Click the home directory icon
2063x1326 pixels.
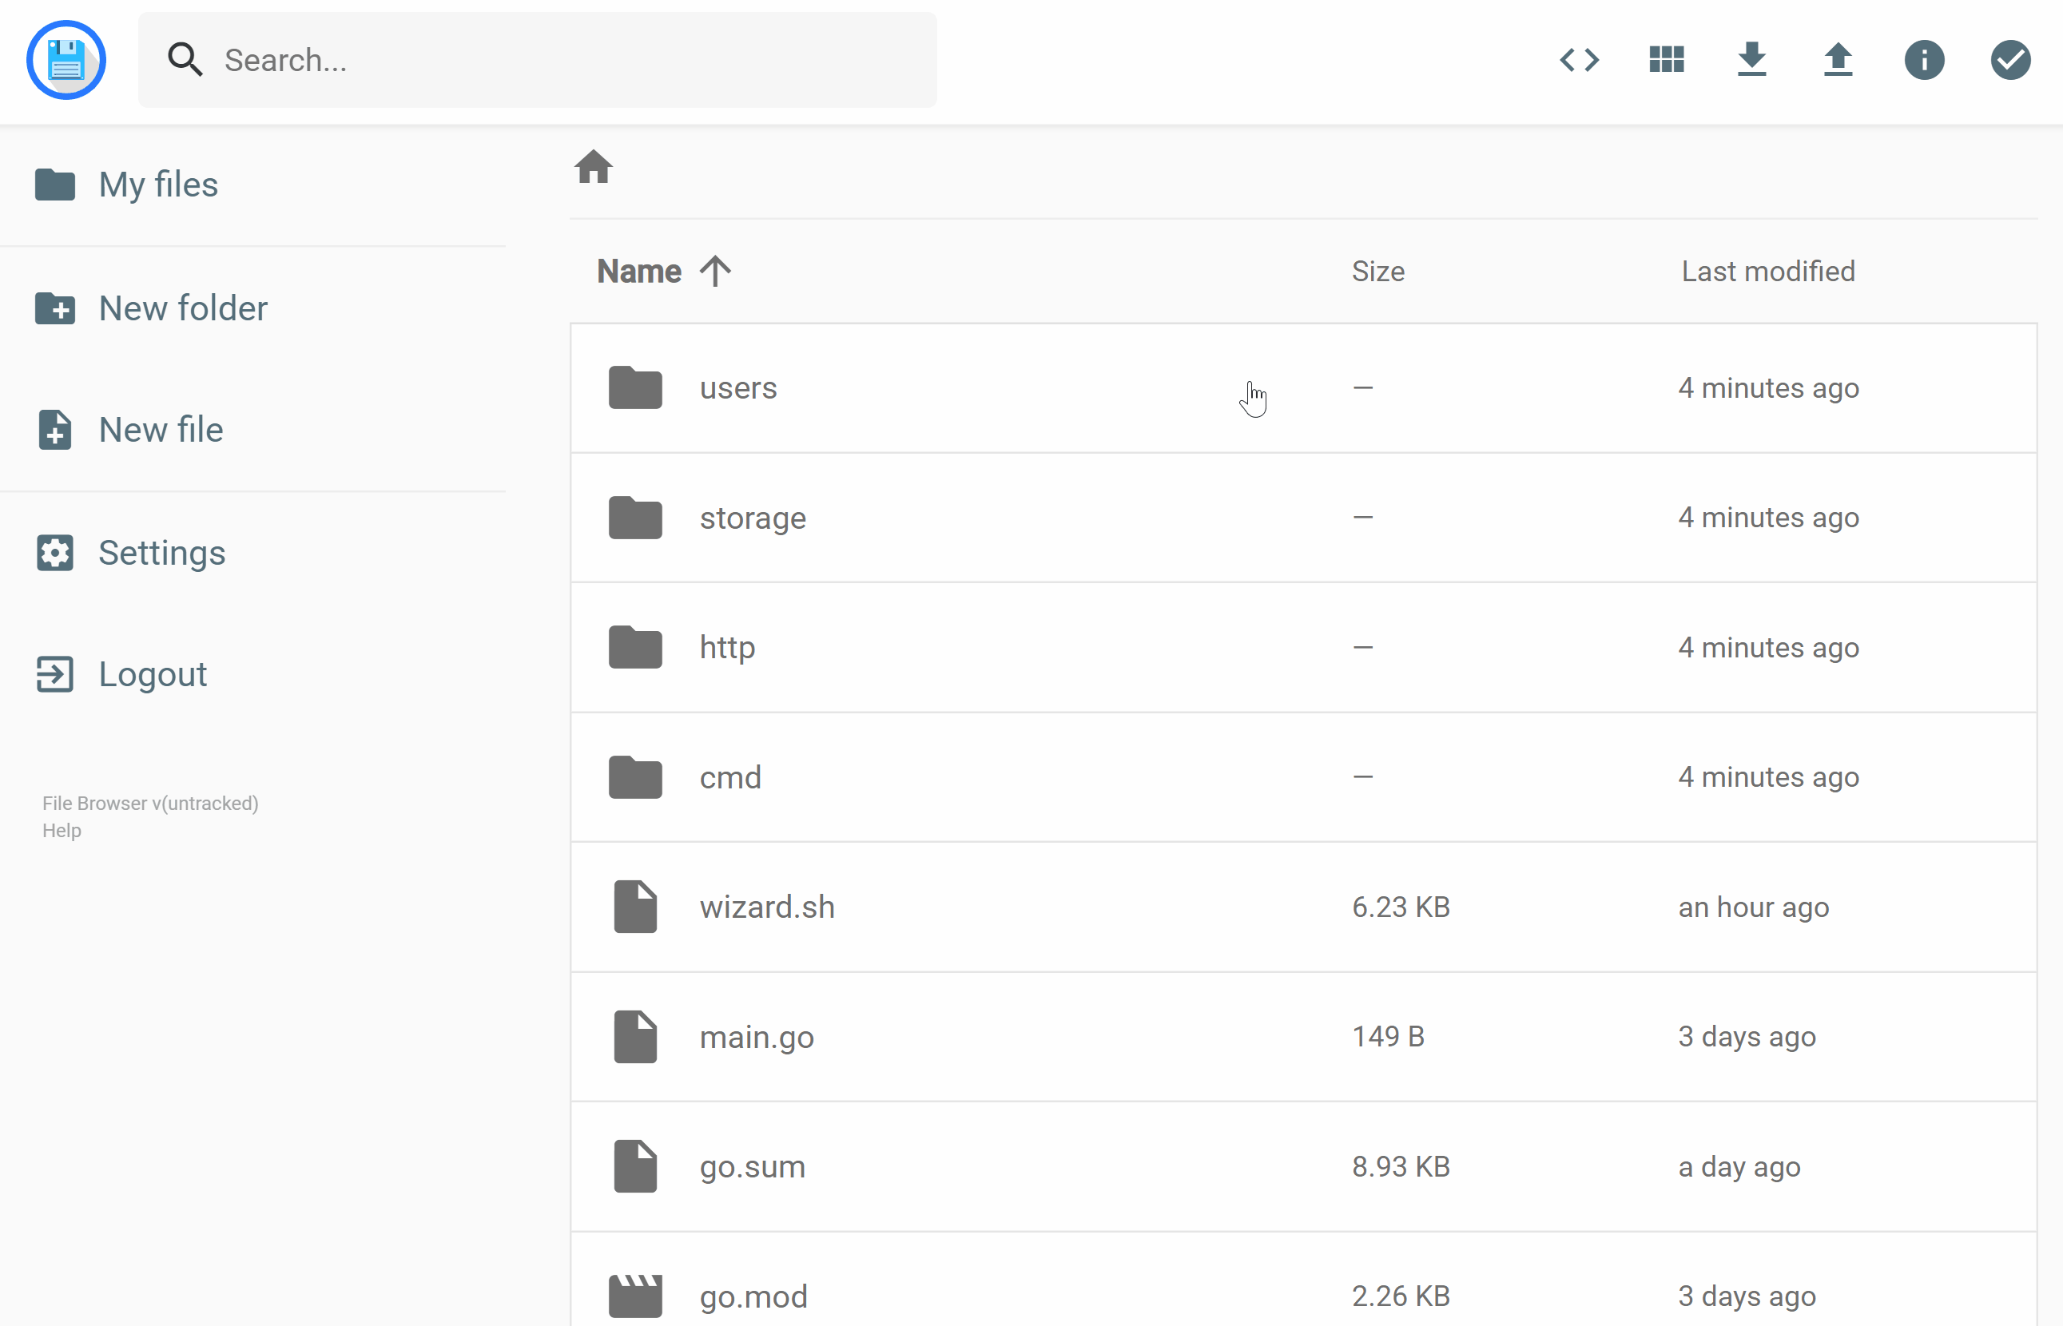point(594,167)
